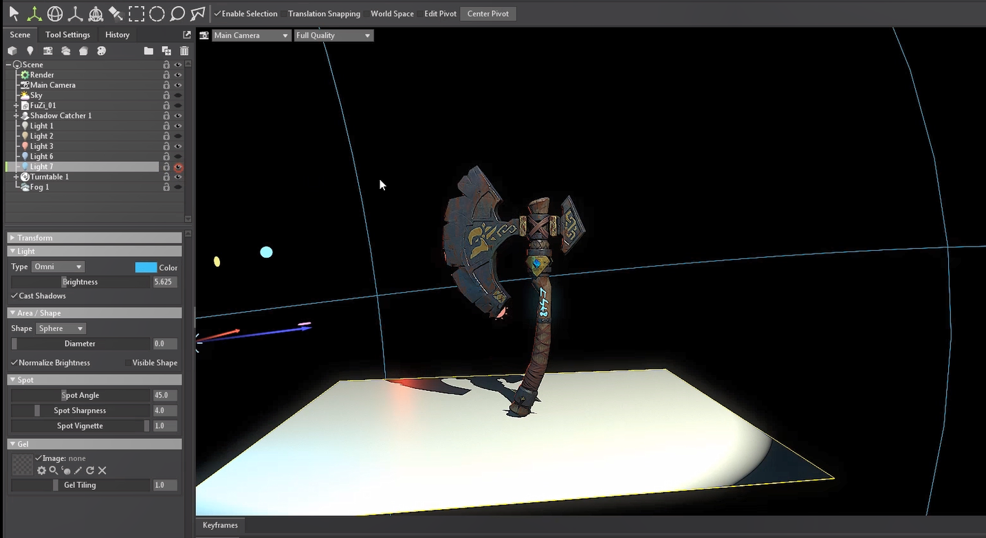This screenshot has height=538, width=986.
Task: Expand the Transform section
Action: pyautogui.click(x=34, y=238)
